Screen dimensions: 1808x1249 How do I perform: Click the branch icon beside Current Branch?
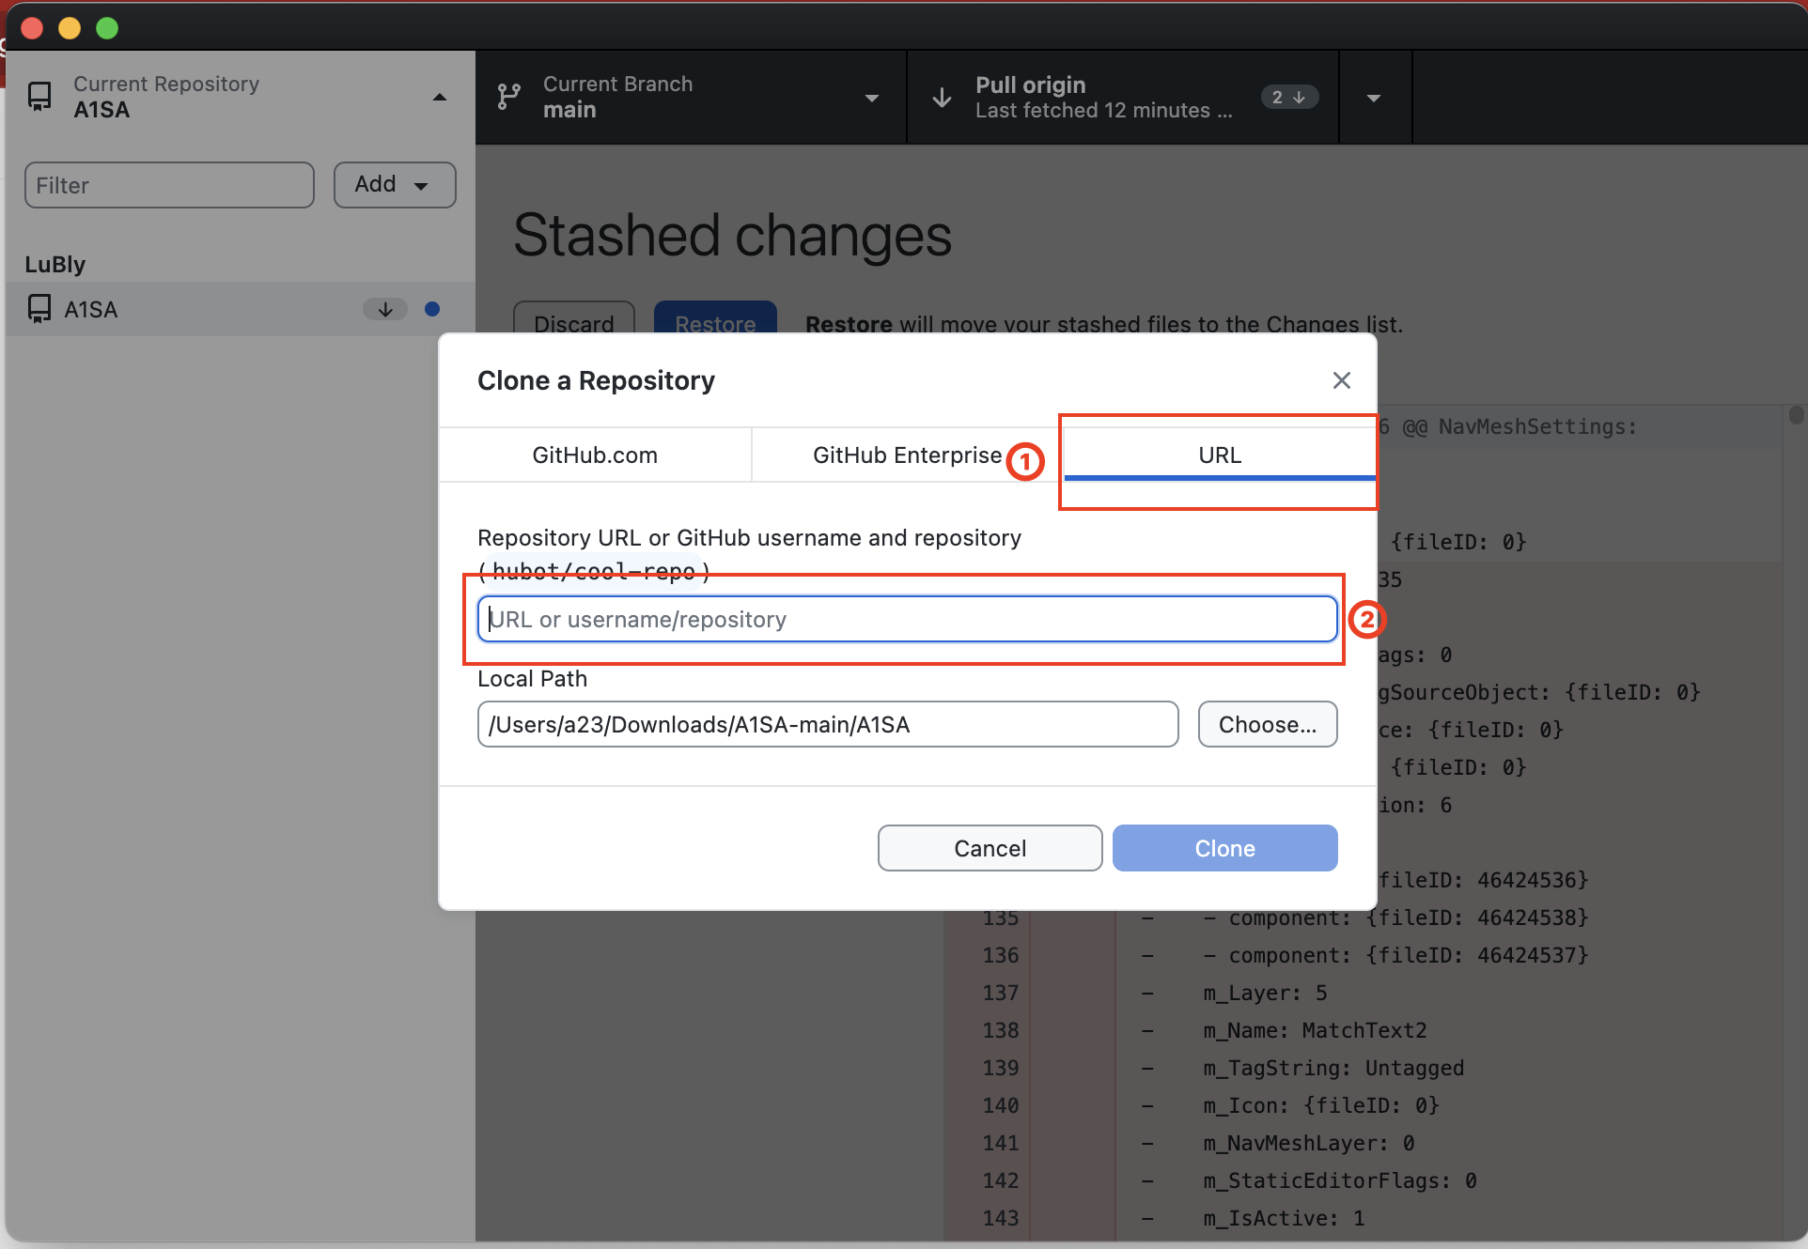click(x=508, y=97)
